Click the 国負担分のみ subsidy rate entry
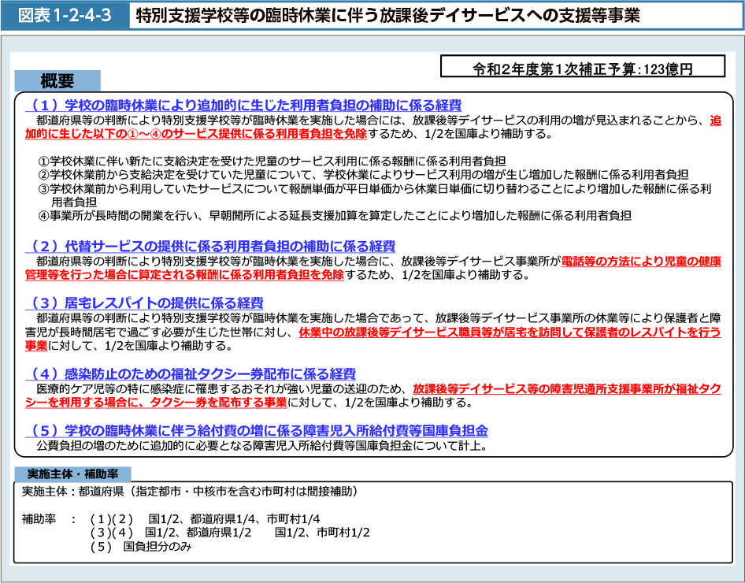 click(157, 547)
